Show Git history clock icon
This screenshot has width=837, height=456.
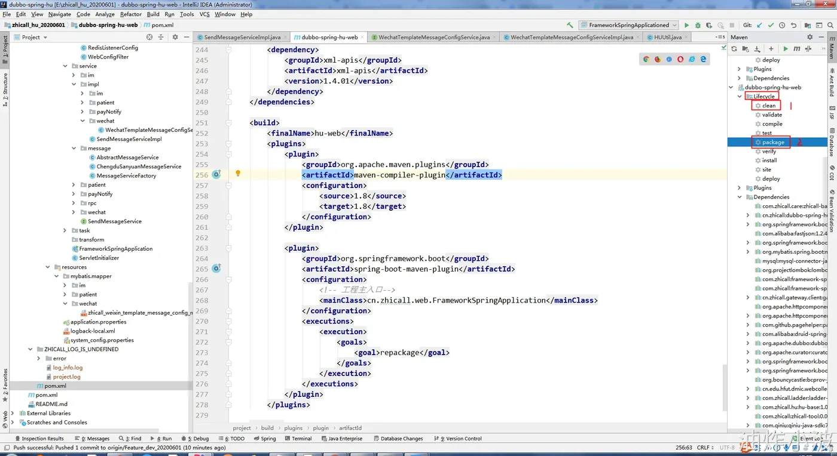[782, 25]
